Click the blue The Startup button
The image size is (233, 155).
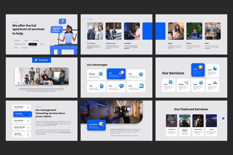pos(41,60)
